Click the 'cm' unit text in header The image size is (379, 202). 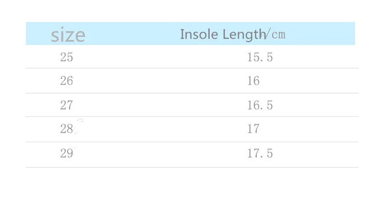point(278,35)
